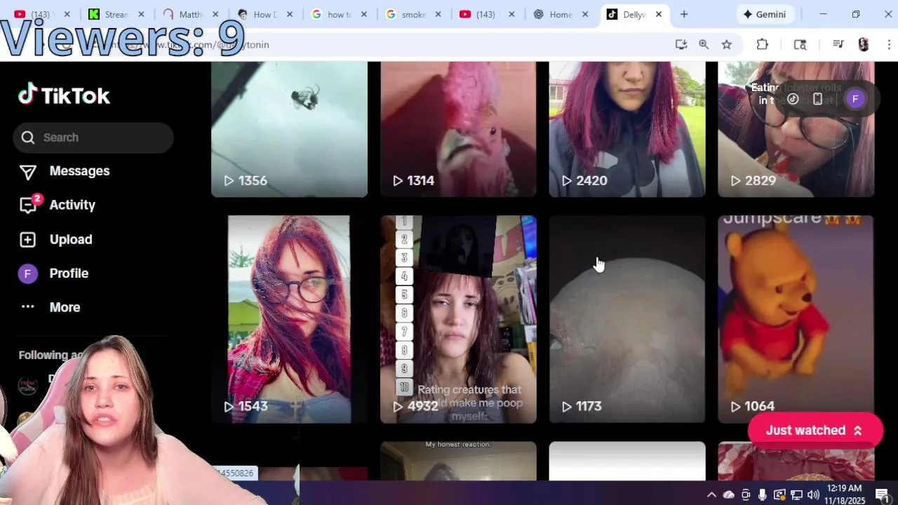The image size is (898, 505).
Task: Click the install app icon in address bar
Action: pos(681,44)
